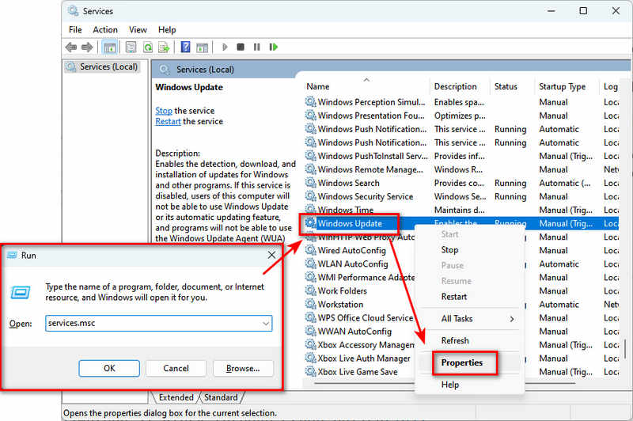Toggle the Show/Hide Action Pane icon

tap(202, 47)
